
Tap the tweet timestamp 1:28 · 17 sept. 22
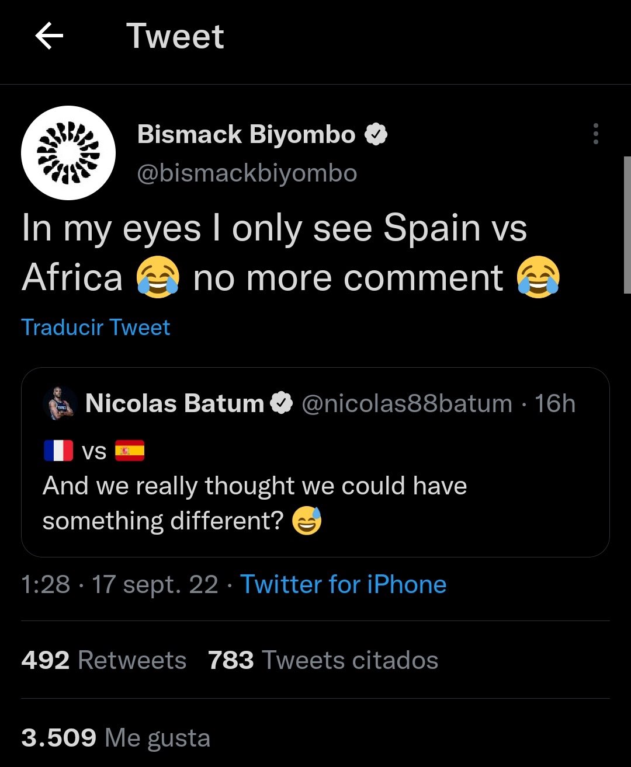coord(120,584)
